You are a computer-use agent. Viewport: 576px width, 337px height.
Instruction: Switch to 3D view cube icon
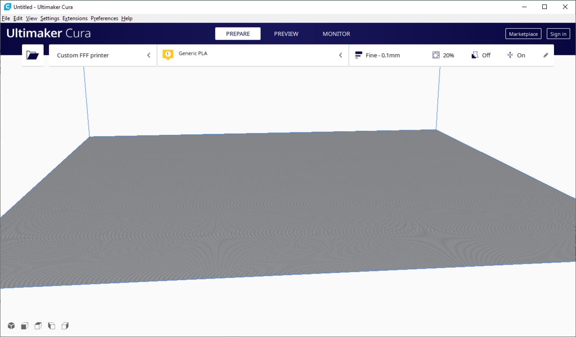coord(11,326)
